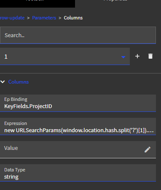Collapse the Columns section chevron
The height and width of the screenshot is (190, 161).
[3, 82]
